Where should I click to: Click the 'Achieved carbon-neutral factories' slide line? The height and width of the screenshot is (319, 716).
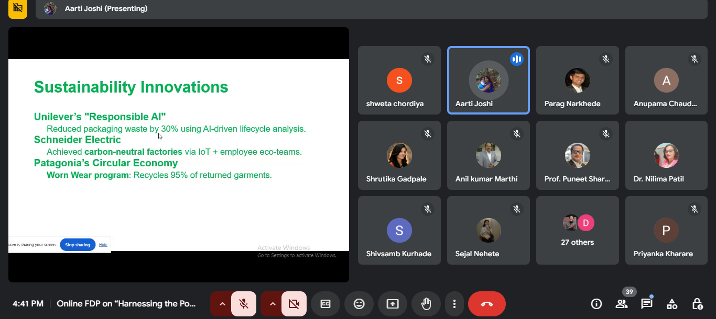tap(175, 152)
